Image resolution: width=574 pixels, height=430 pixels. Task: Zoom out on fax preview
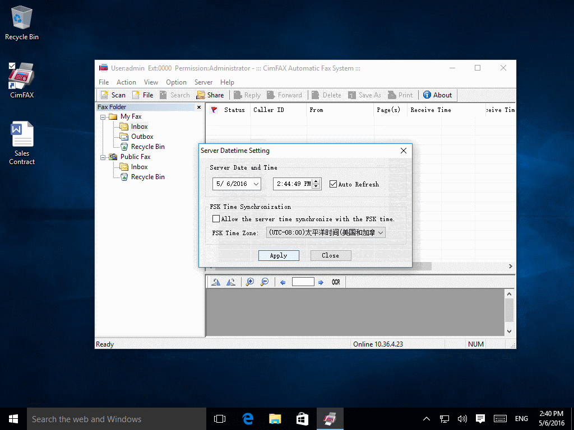pos(265,282)
